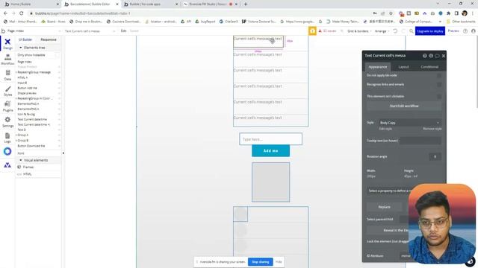Open the Styles tab in sidebar

coord(7,91)
